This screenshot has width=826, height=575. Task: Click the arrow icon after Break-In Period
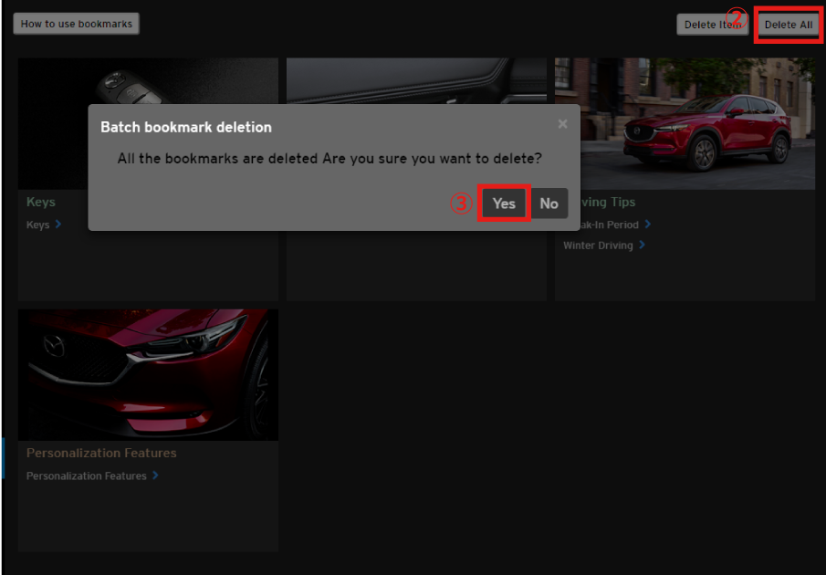tap(648, 224)
